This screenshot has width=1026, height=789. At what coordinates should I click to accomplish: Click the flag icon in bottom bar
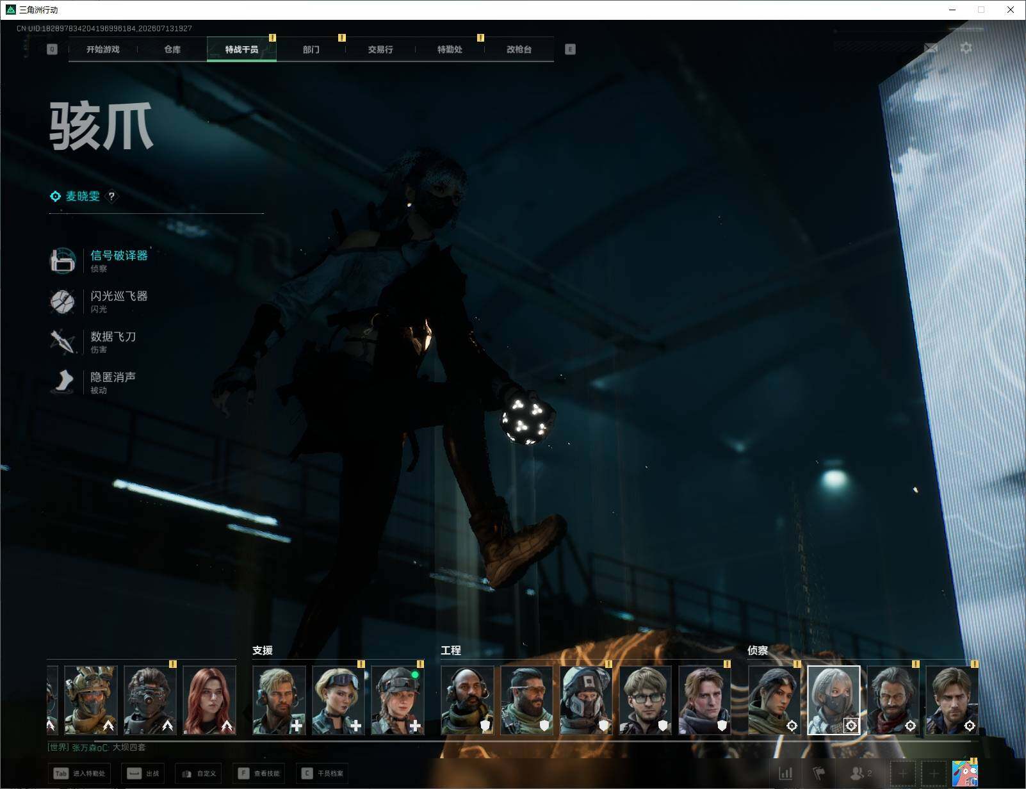click(818, 774)
